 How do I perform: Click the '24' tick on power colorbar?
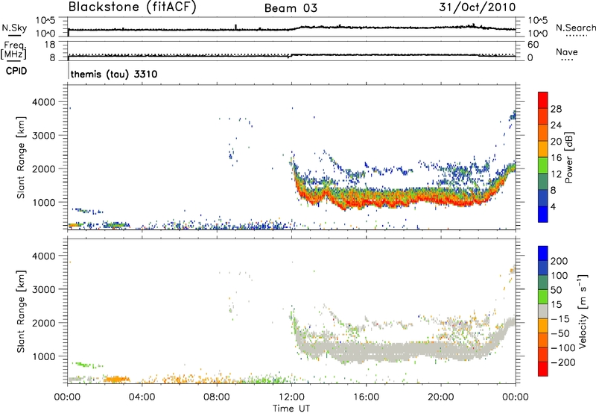[556, 125]
